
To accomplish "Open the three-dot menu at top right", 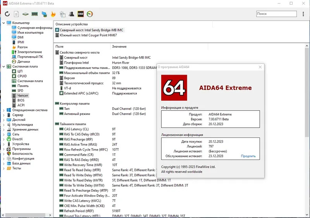I will coord(303,14).
